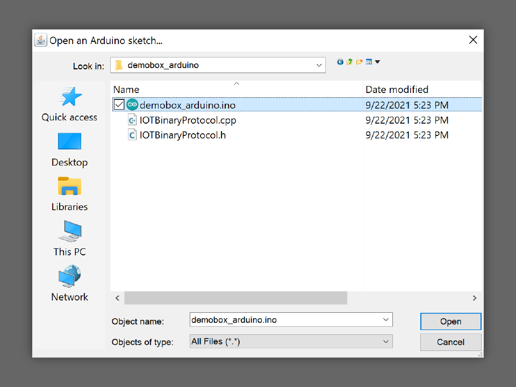
Task: Go up one folder level
Action: 349,62
